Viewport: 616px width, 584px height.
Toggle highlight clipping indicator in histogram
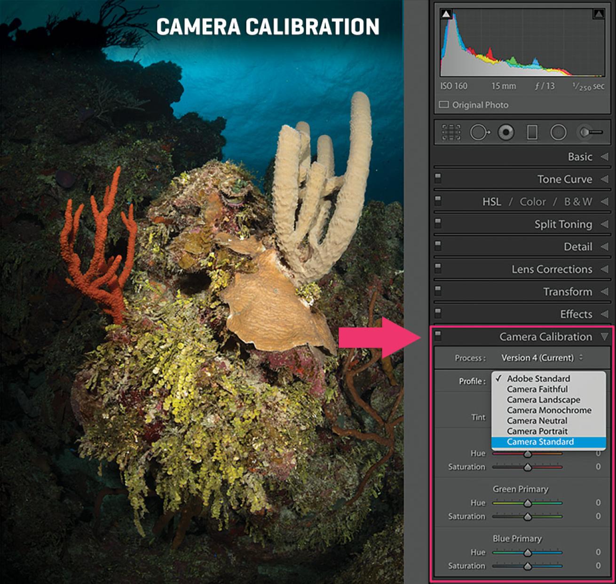tap(599, 14)
